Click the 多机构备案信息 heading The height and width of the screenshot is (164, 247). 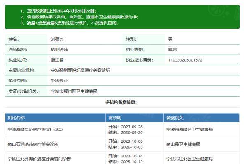(x=121, y=102)
